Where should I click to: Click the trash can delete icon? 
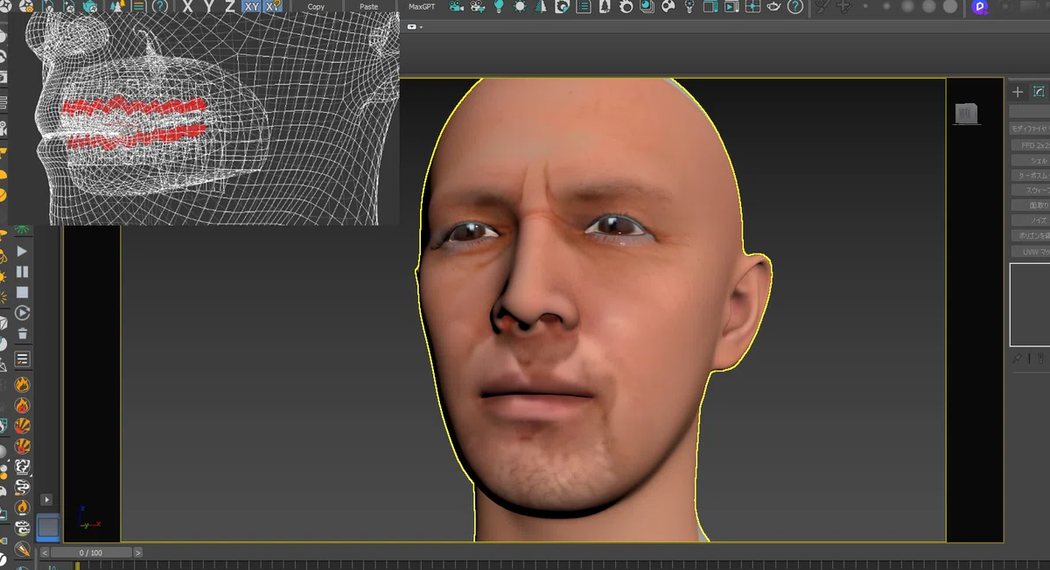click(23, 333)
